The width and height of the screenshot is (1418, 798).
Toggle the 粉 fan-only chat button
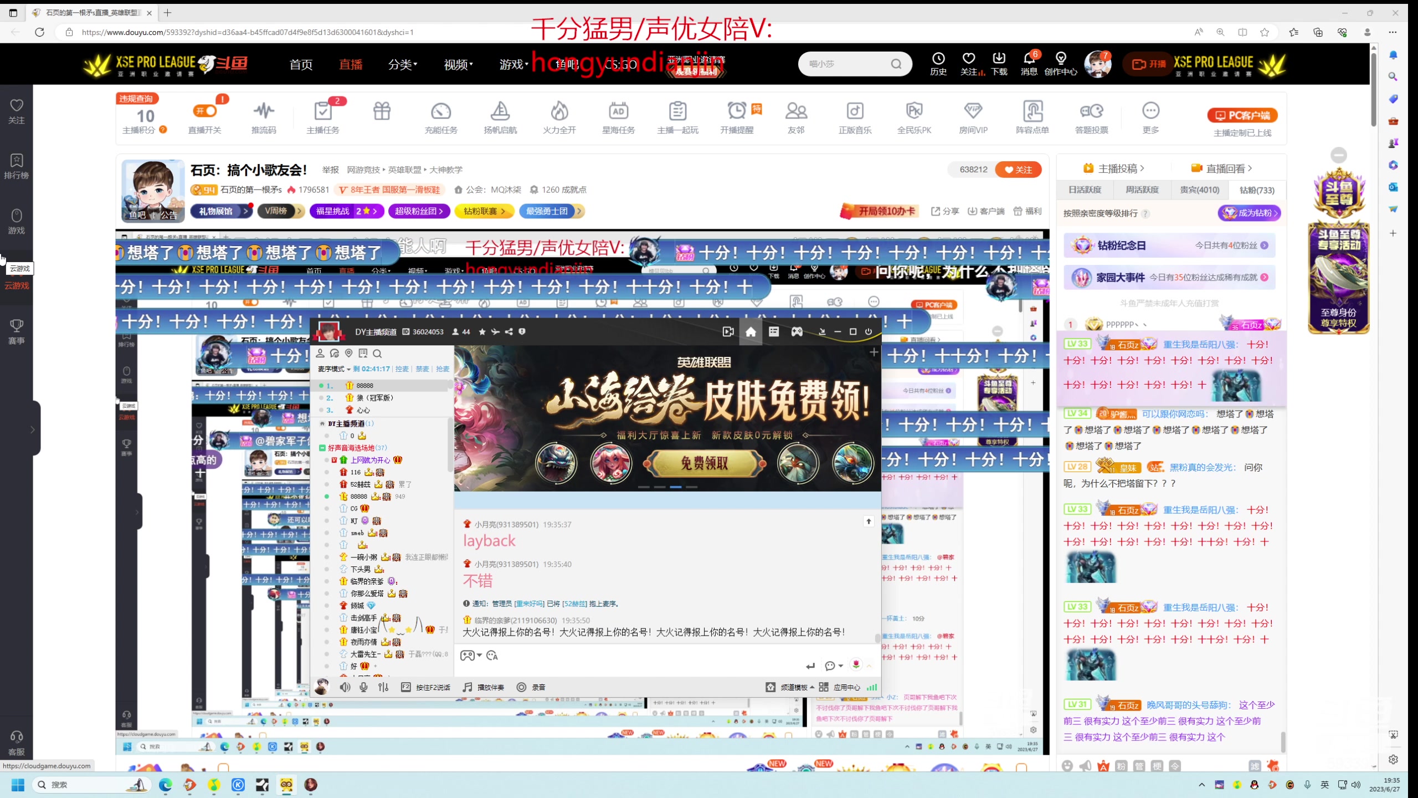click(x=1121, y=766)
